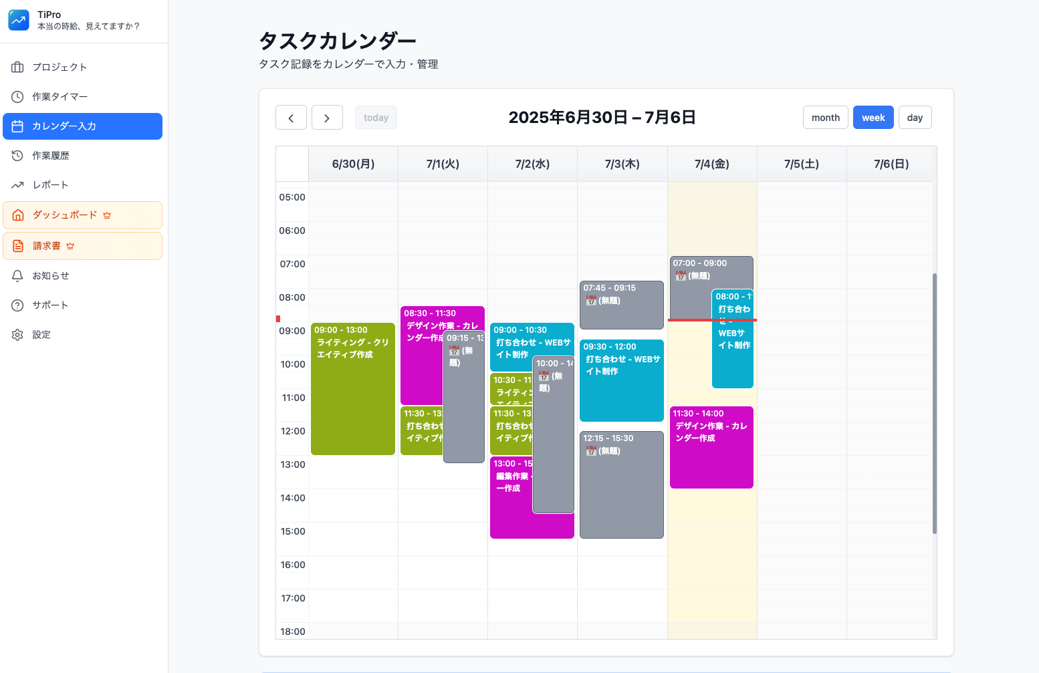Screen dimensions: 1039x673
Task: Switch calendar to day view
Action: pyautogui.click(x=915, y=118)
